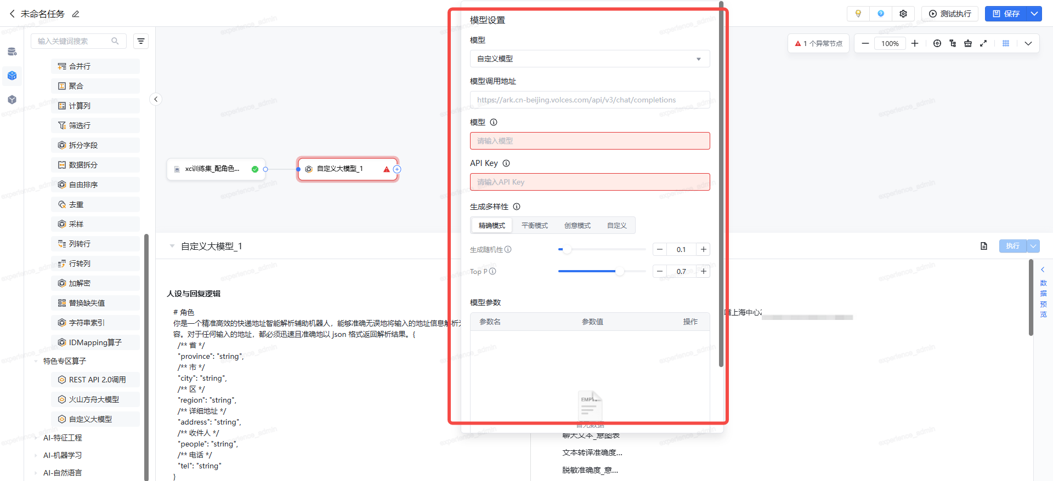Click the 请输入模型 input field
This screenshot has width=1053, height=481.
point(590,141)
